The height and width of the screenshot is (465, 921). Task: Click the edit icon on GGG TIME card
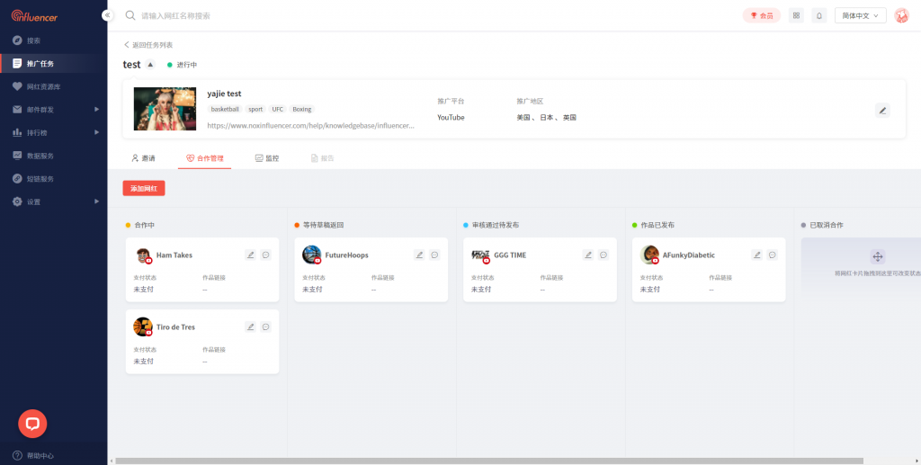(588, 255)
